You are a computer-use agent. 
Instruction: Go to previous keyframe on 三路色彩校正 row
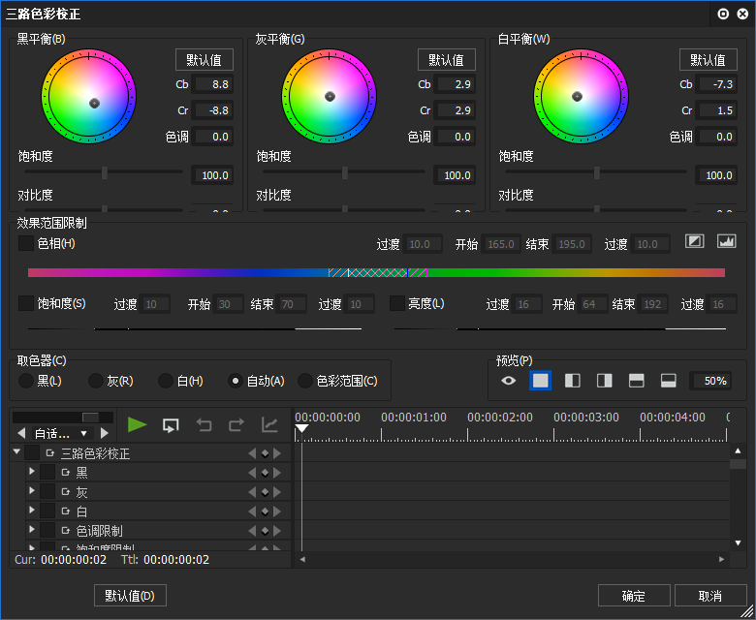252,453
